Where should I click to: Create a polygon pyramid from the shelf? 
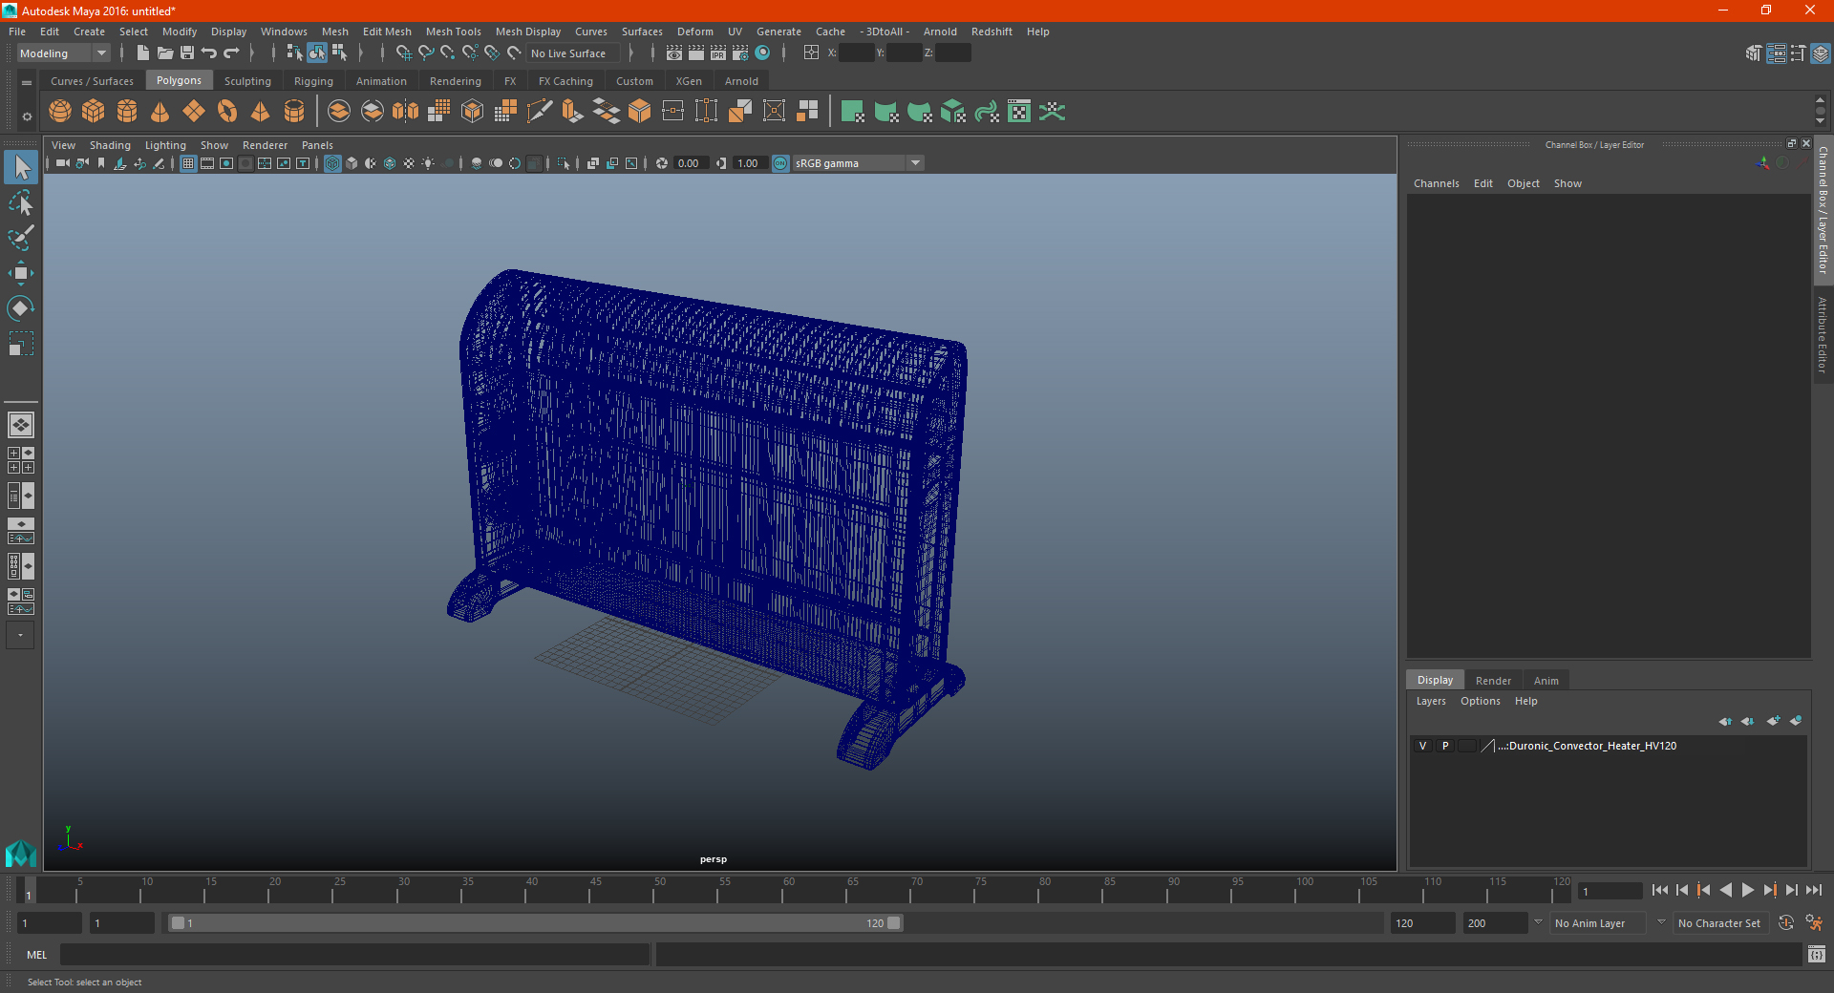tap(261, 112)
